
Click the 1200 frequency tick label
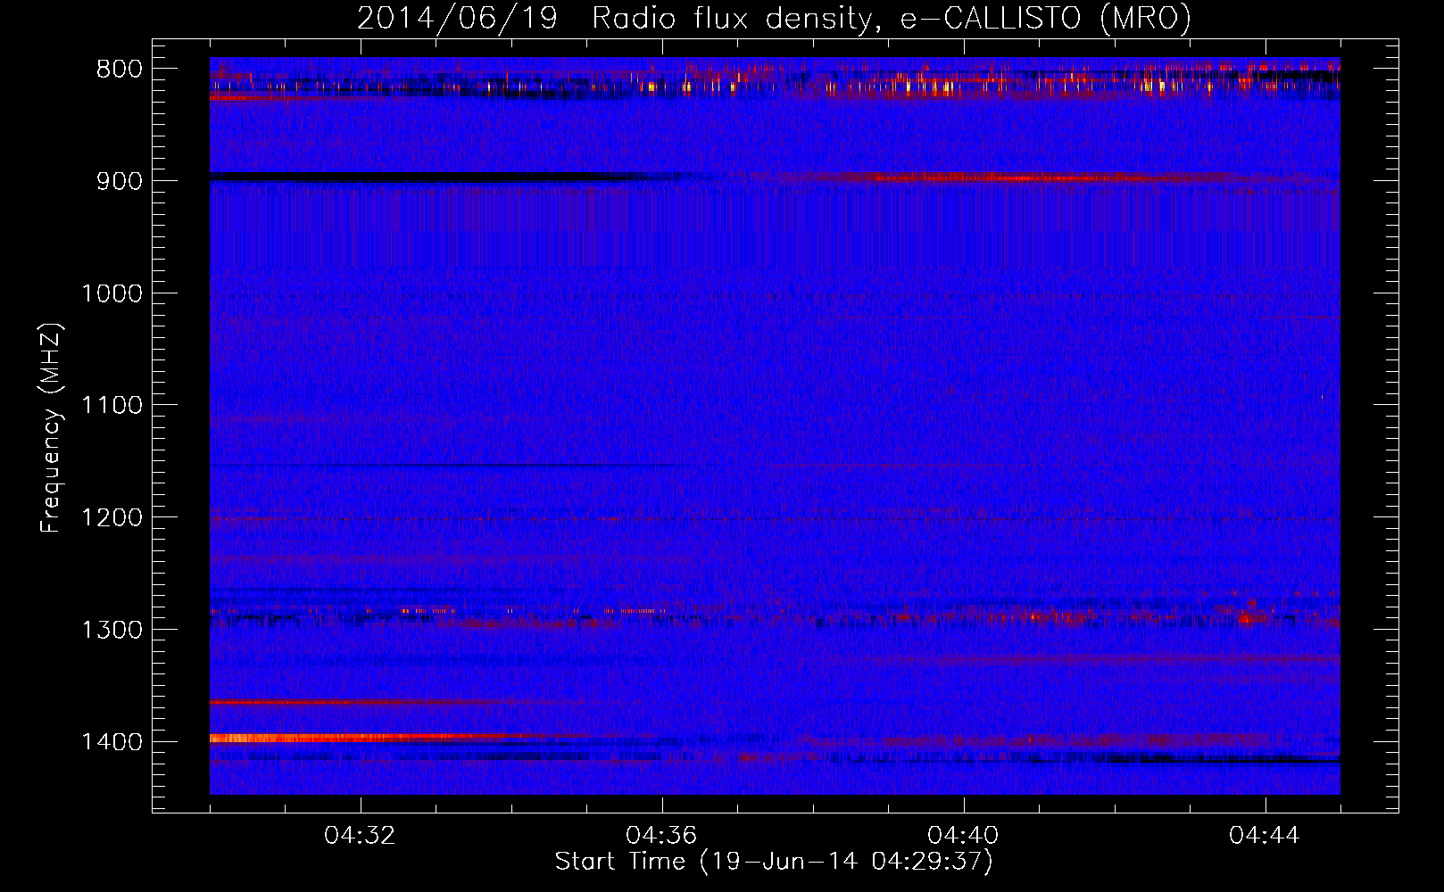(112, 517)
